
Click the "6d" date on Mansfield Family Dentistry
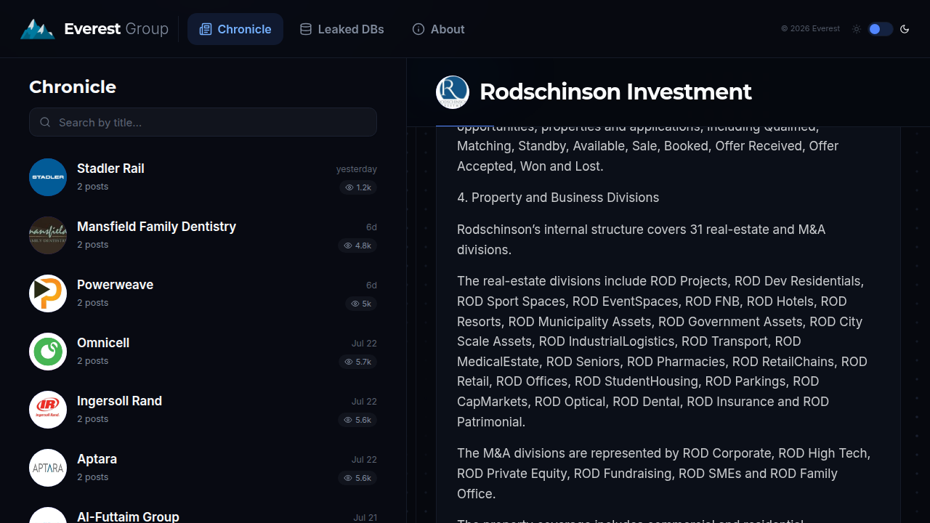click(371, 227)
